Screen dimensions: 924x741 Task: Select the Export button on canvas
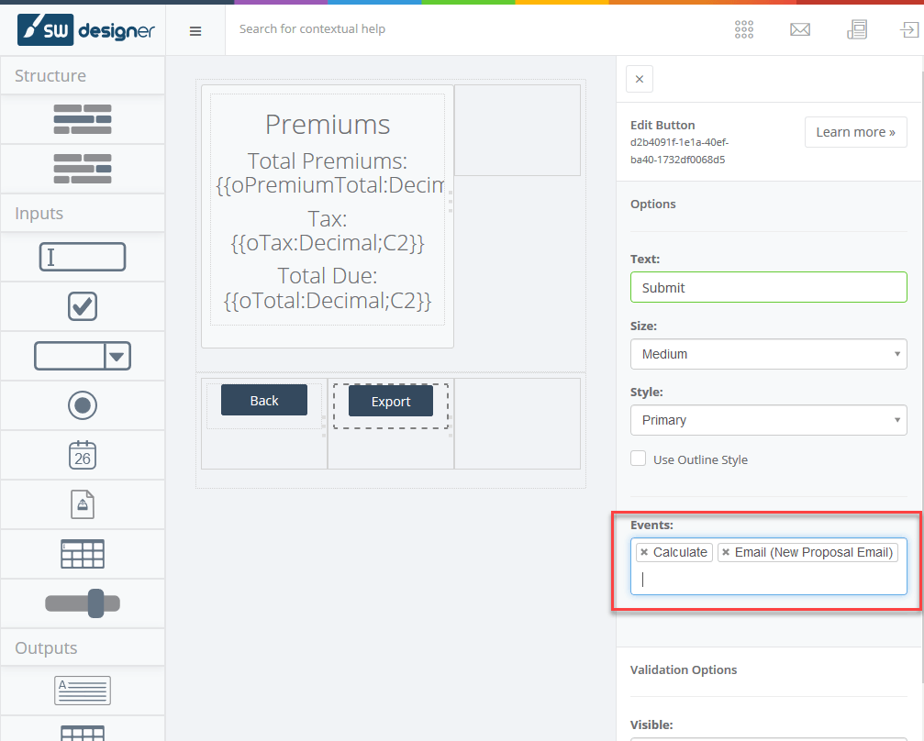tap(391, 402)
